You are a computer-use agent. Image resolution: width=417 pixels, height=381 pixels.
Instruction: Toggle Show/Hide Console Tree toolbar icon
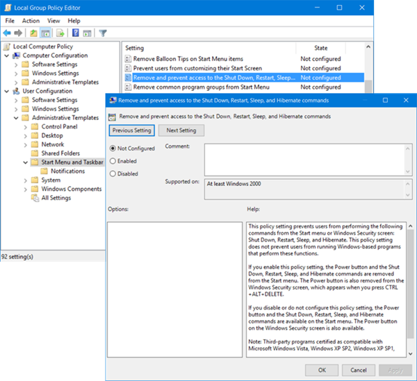pyautogui.click(x=45, y=33)
